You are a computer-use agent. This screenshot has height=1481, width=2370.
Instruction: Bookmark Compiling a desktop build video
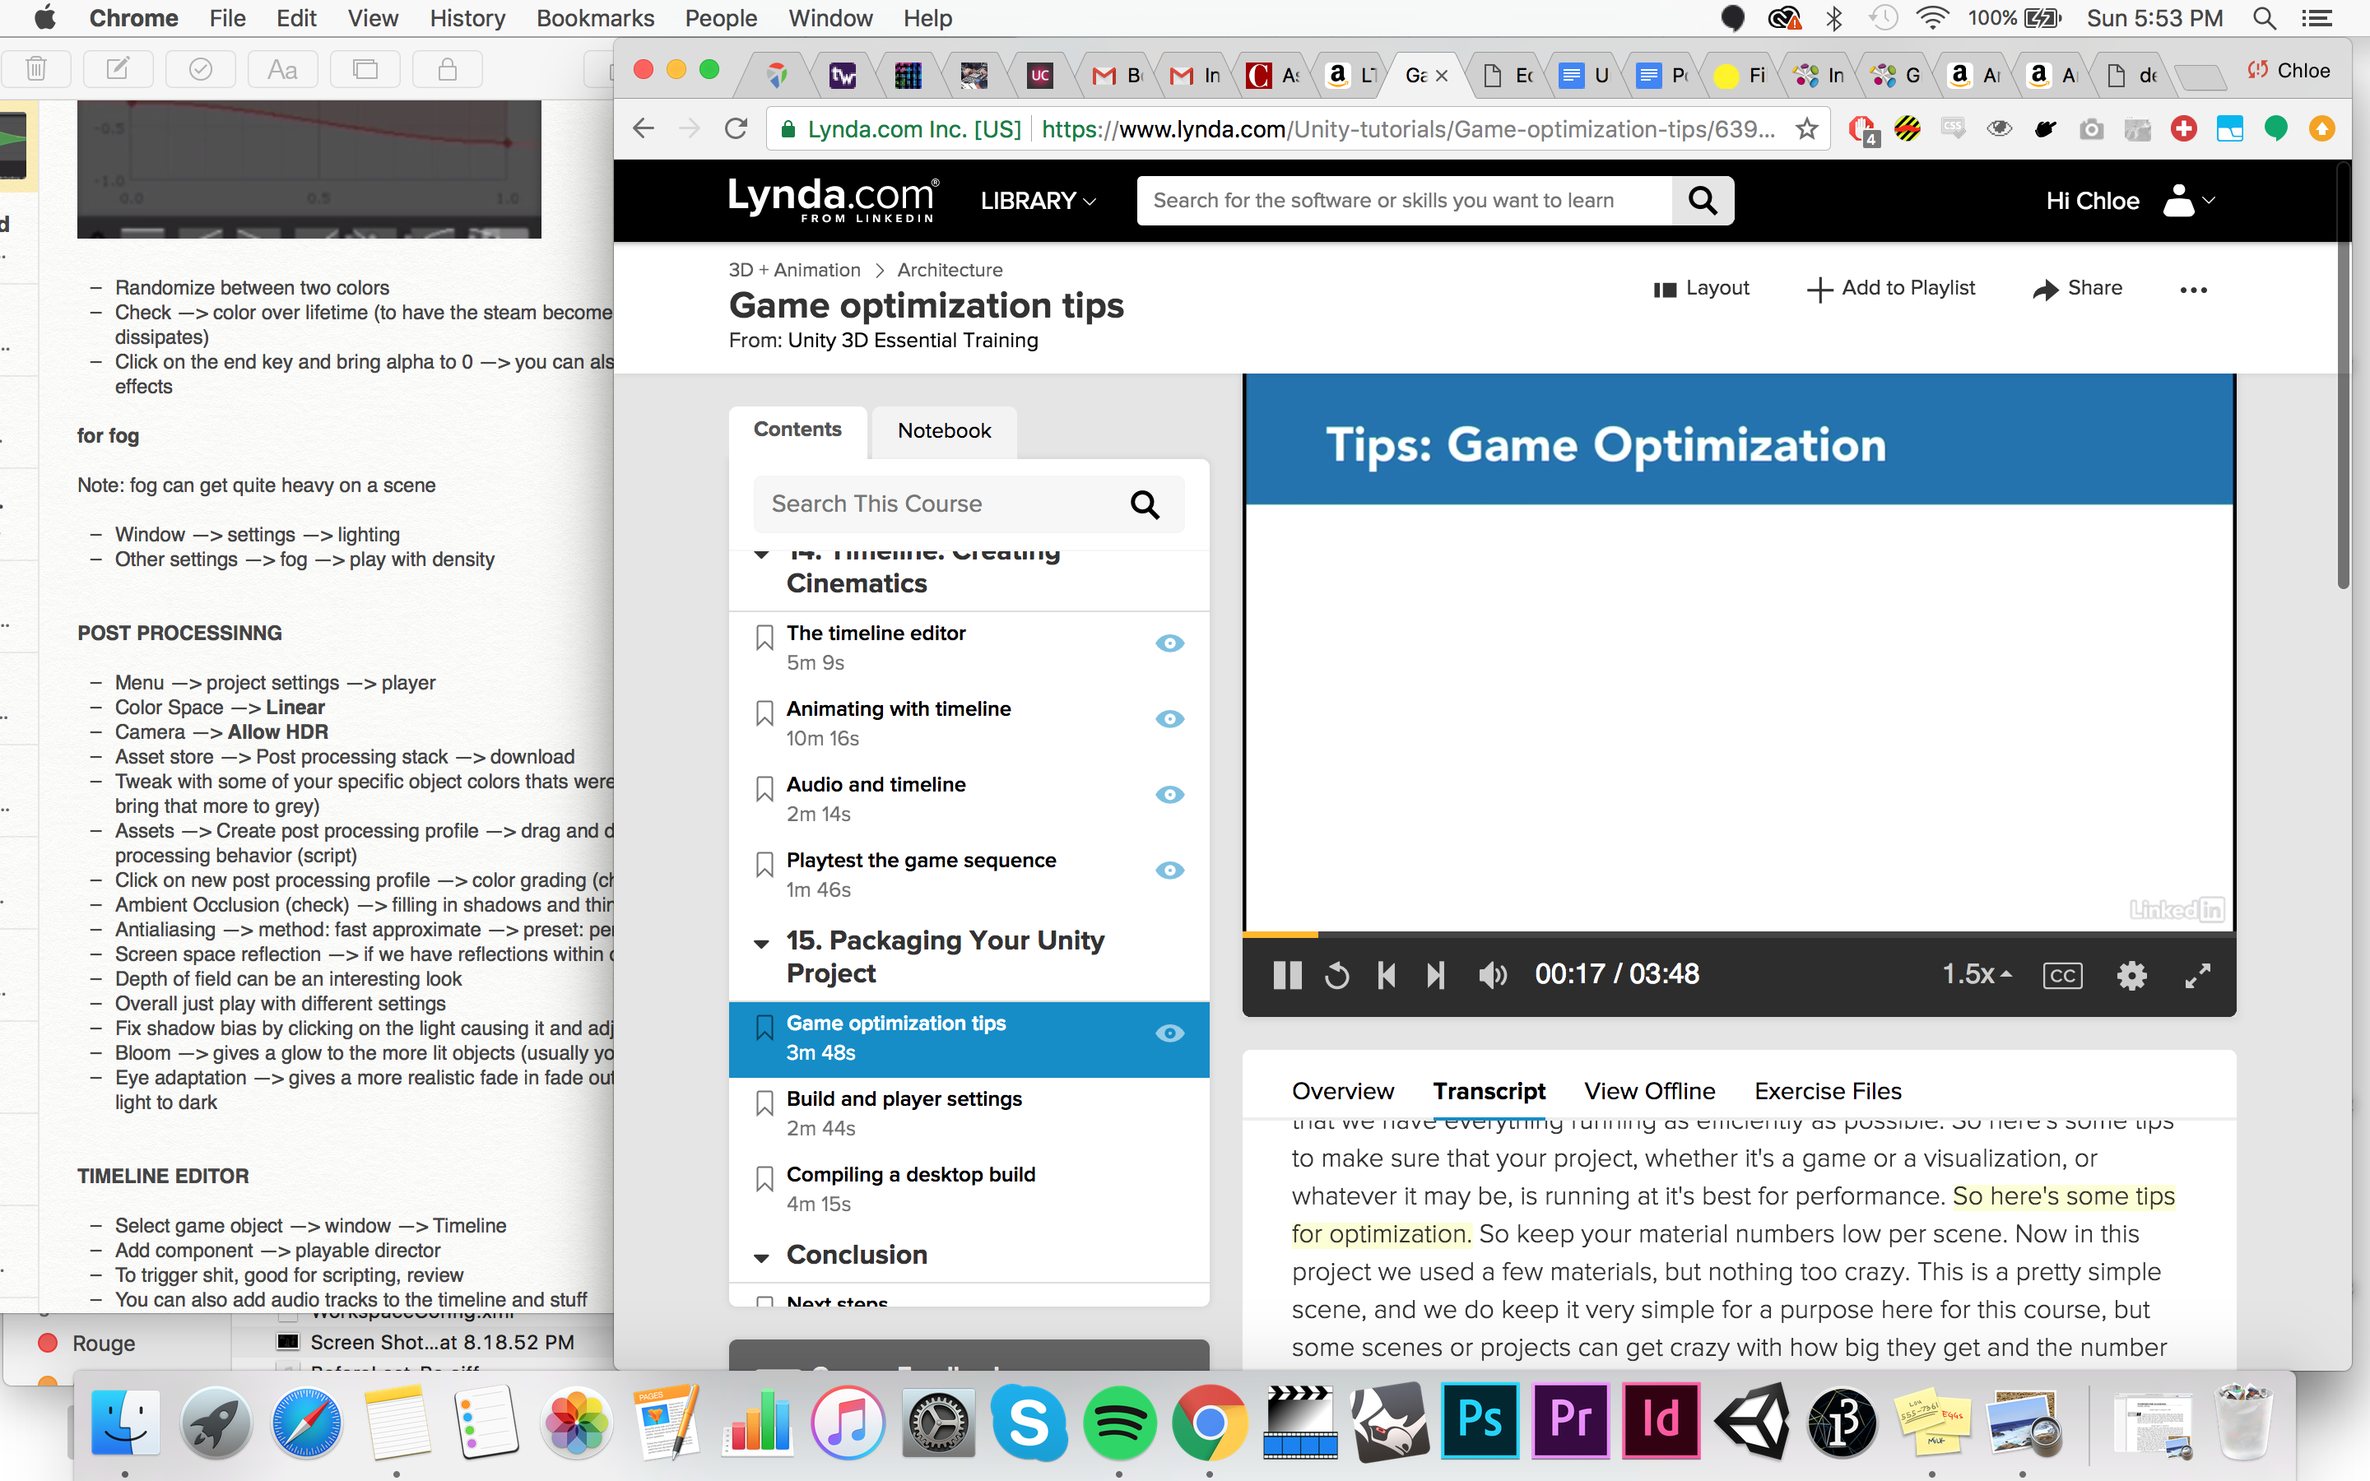tap(764, 1179)
